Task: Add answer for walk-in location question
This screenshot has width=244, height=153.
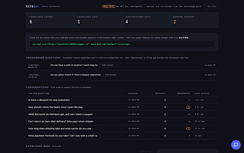Action: (107, 65)
